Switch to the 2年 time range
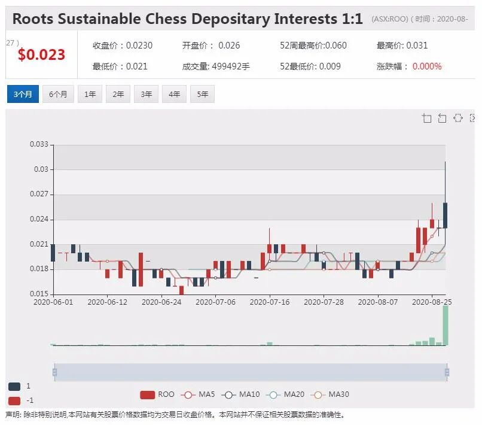The width and height of the screenshot is (482, 425). pyautogui.click(x=118, y=94)
